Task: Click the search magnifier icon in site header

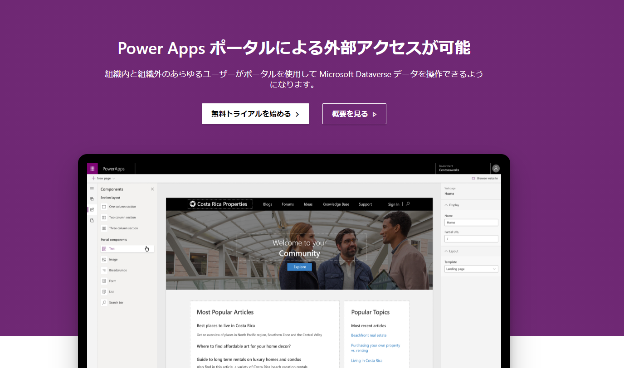Action: coord(408,204)
